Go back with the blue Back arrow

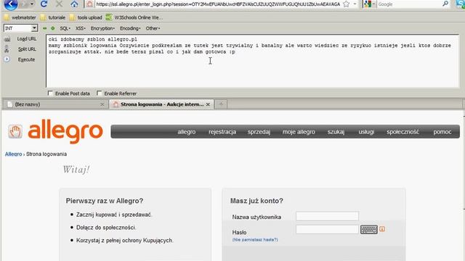[x=10, y=4]
